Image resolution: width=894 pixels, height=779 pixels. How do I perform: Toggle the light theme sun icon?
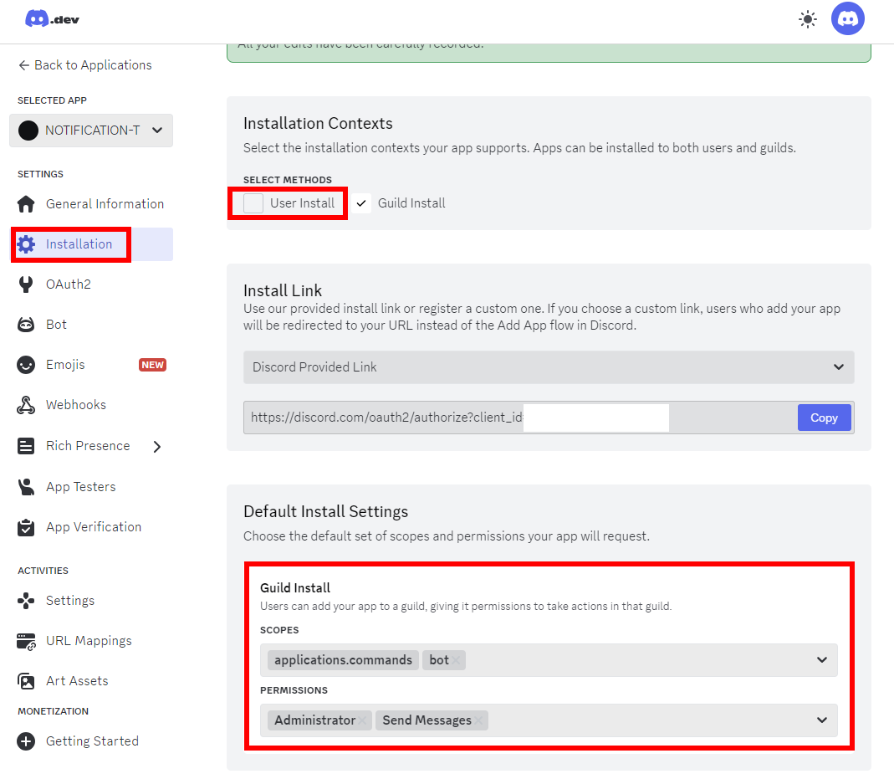click(807, 19)
